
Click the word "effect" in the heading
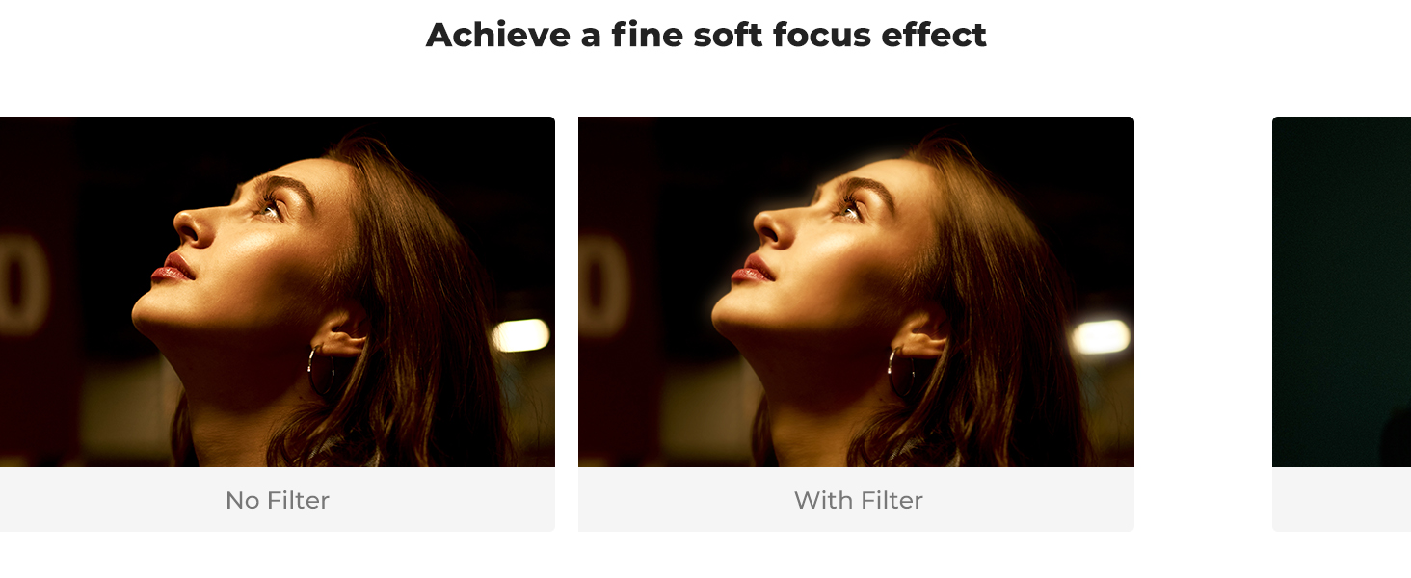tap(935, 35)
